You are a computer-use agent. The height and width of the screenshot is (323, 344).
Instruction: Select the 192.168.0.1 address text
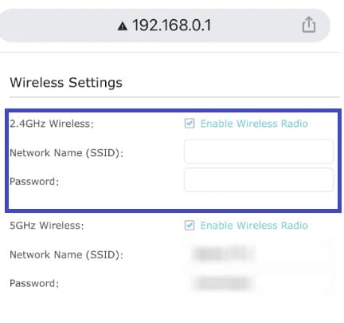172,26
